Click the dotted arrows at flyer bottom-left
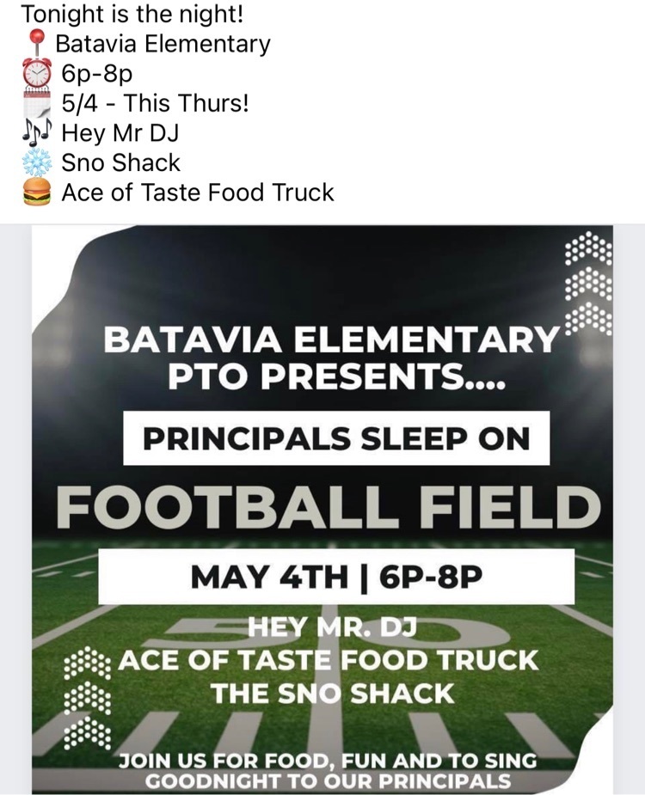645x795 pixels. click(87, 698)
